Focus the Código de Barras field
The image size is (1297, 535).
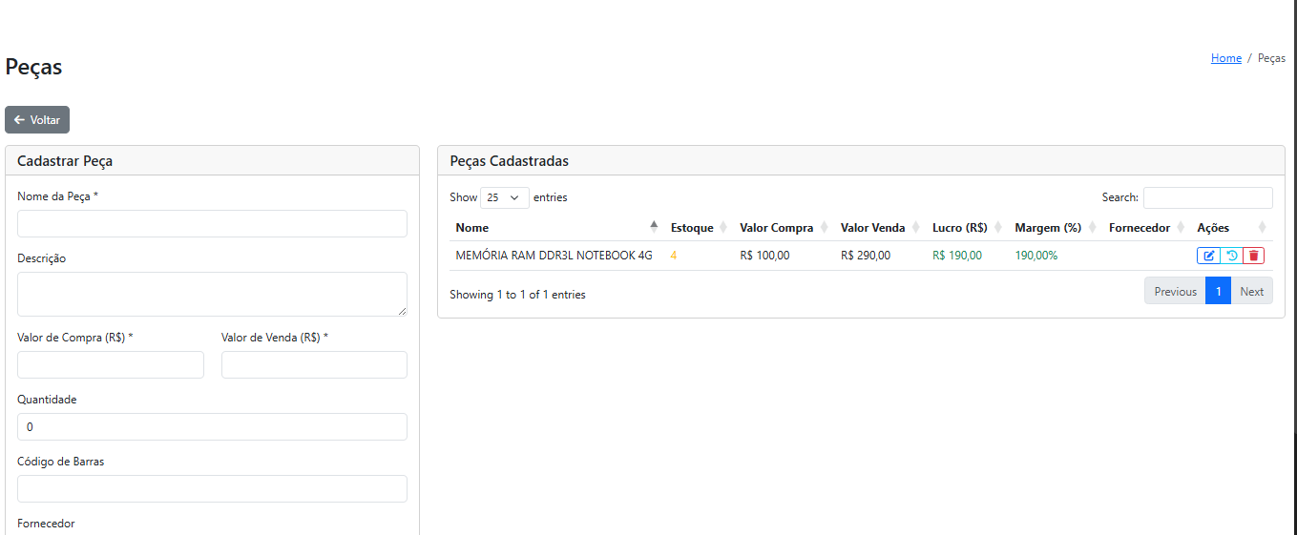[x=212, y=488]
